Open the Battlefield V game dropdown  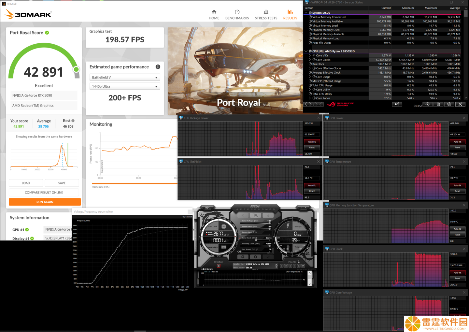tap(125, 78)
